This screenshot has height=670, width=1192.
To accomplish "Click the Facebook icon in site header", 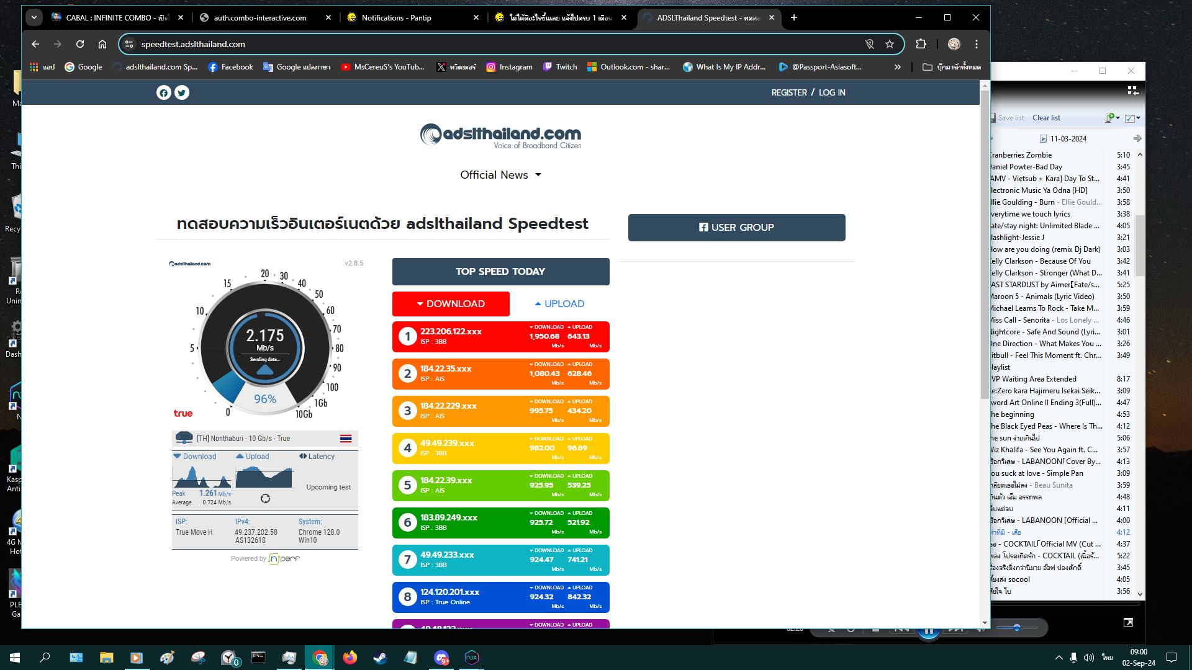I will pyautogui.click(x=163, y=93).
